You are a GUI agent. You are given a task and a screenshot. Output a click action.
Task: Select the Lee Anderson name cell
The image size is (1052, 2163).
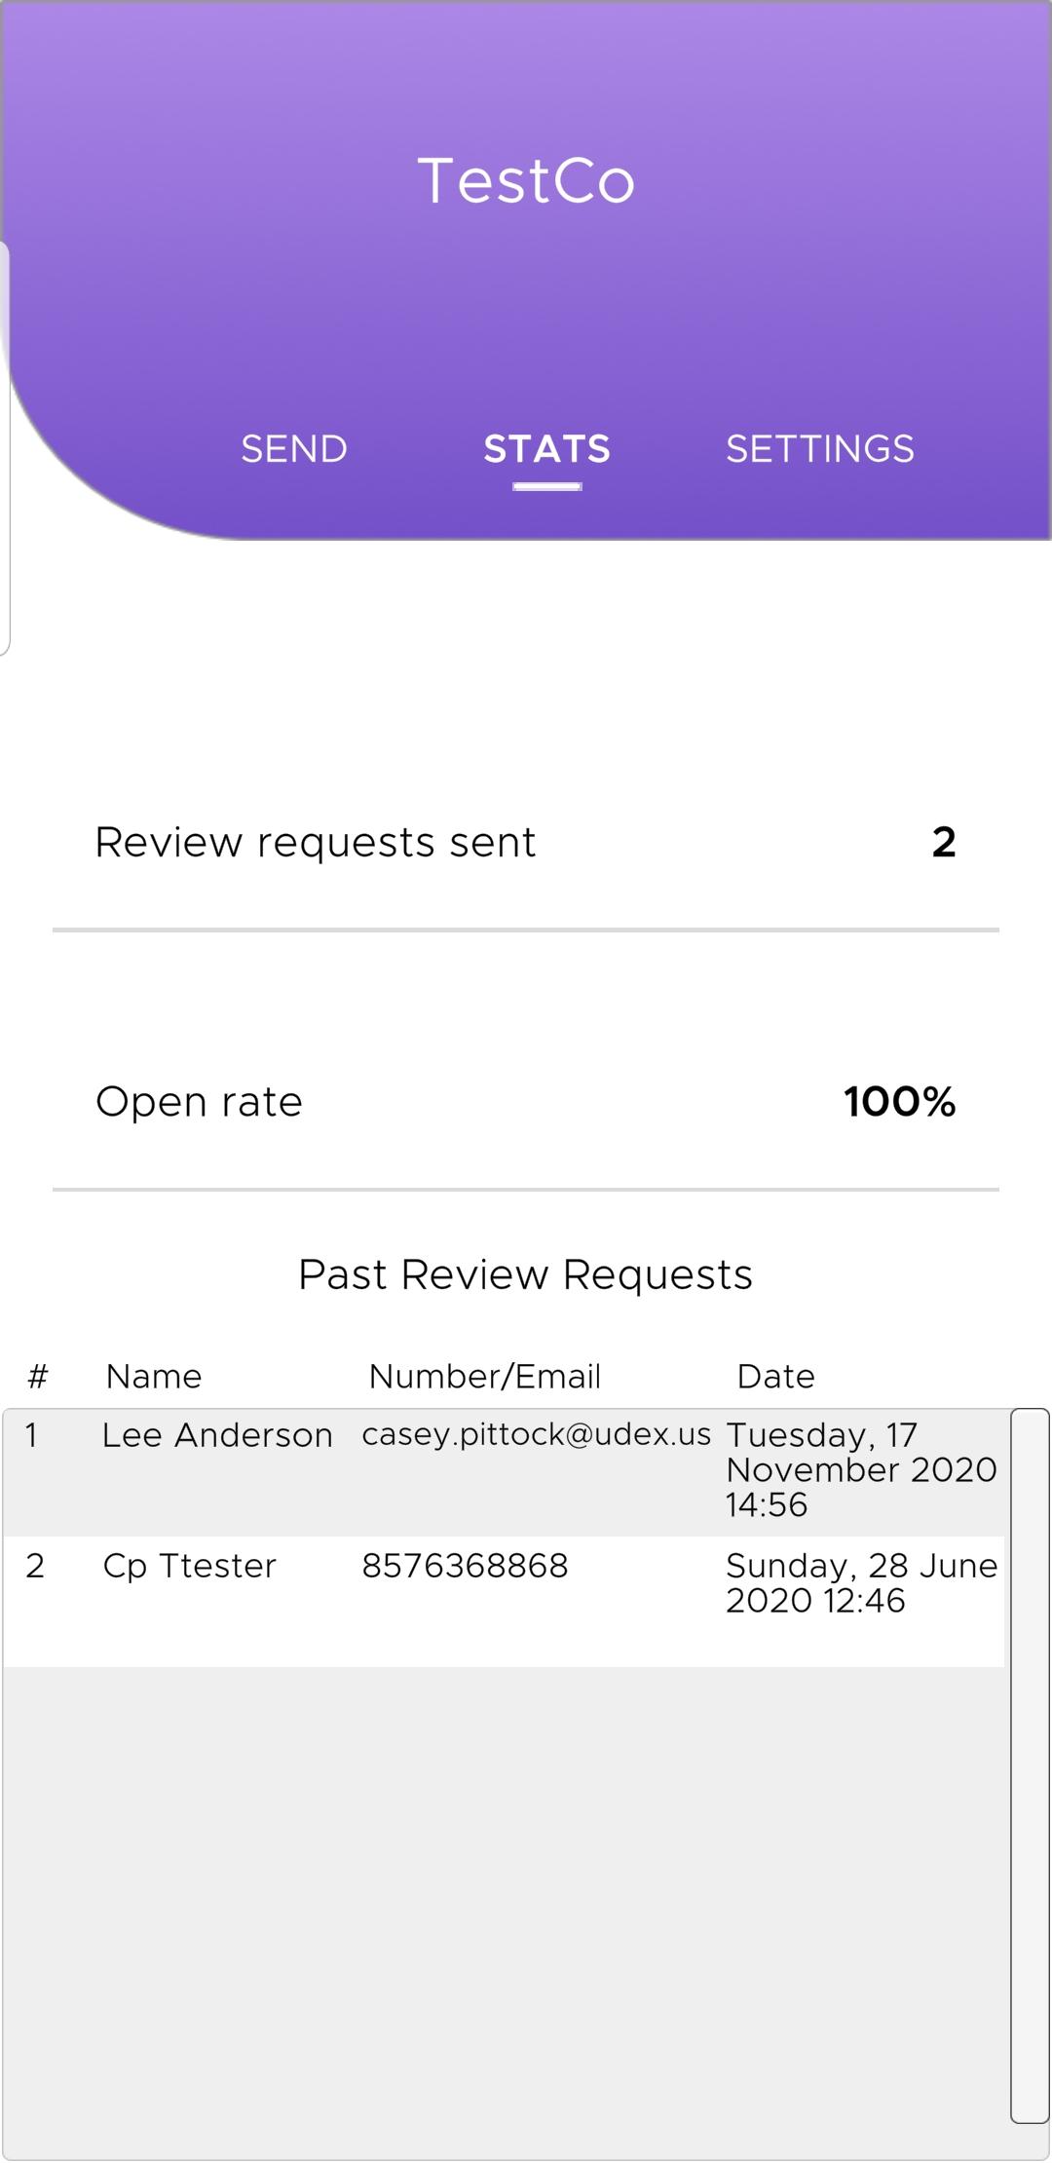coord(217,1435)
